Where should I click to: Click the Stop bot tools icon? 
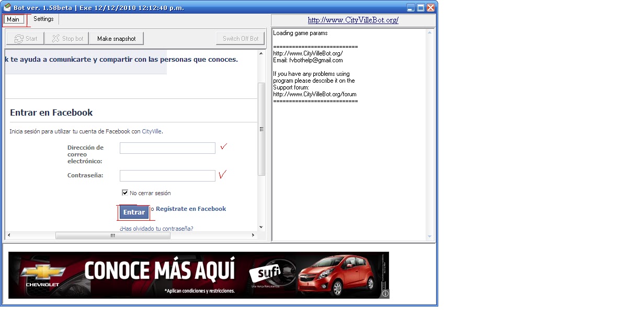click(x=55, y=39)
